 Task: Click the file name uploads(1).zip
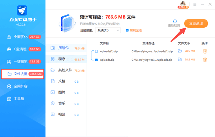109,51
